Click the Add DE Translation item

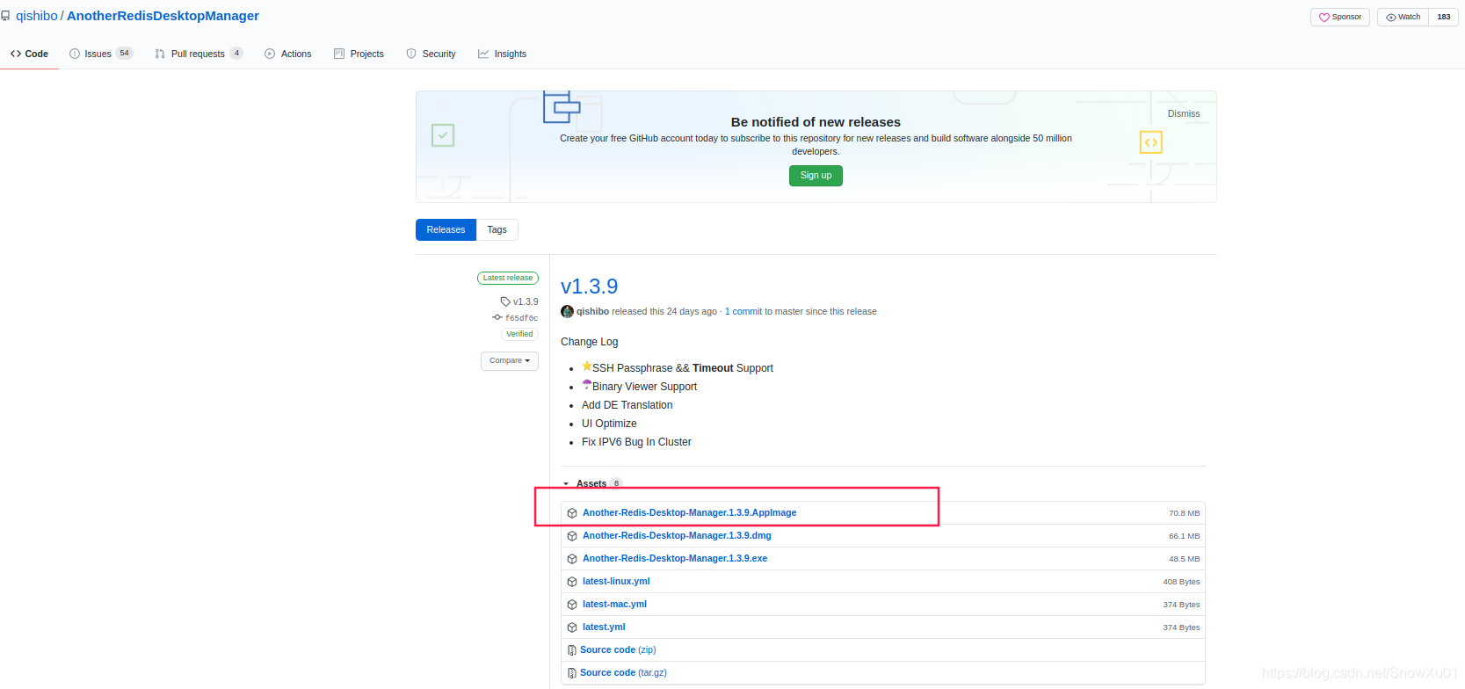coord(627,405)
